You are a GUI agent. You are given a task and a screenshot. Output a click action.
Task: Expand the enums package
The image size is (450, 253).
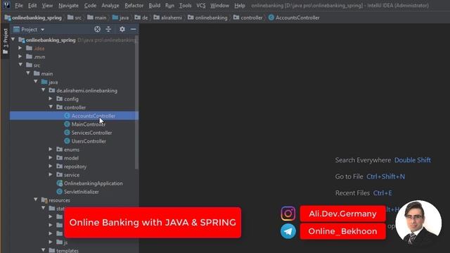[51, 149]
